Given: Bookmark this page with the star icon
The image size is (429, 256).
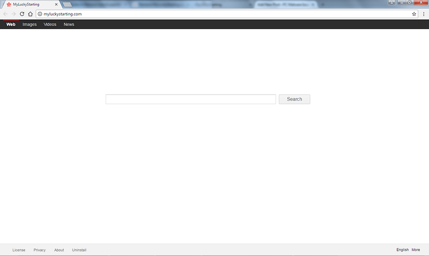Looking at the screenshot, I should pos(414,14).
